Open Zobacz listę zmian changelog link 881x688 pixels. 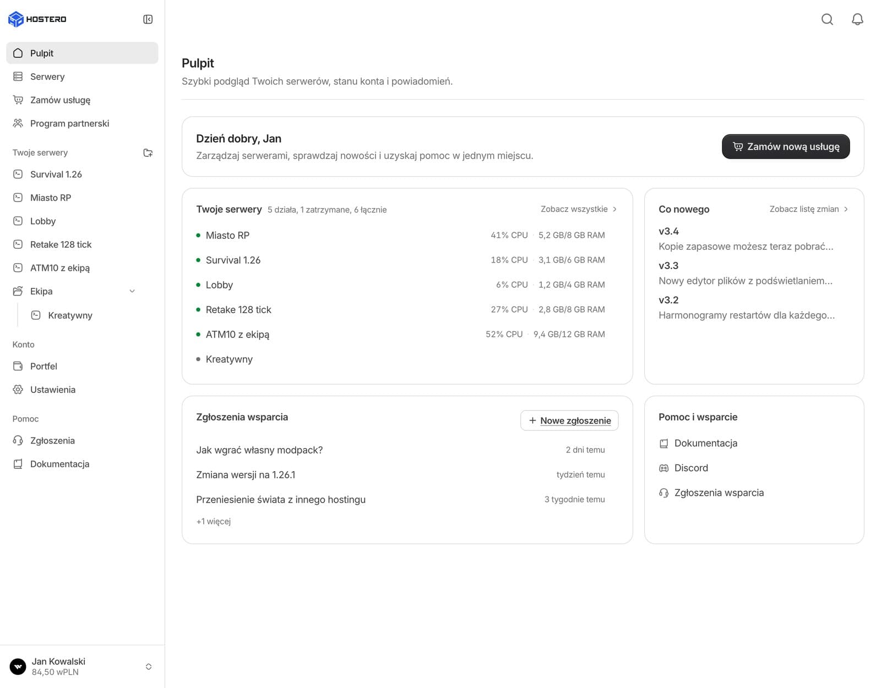809,209
